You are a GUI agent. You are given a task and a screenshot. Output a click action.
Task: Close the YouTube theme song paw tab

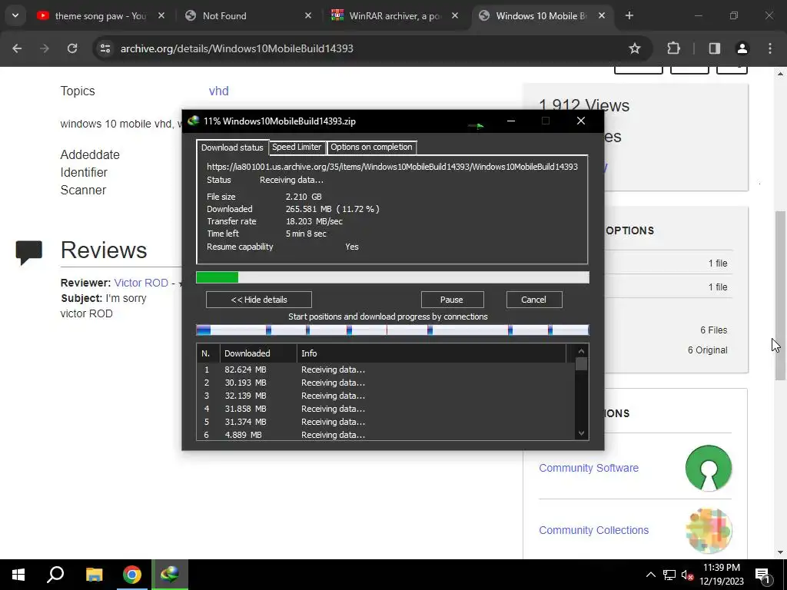click(161, 15)
